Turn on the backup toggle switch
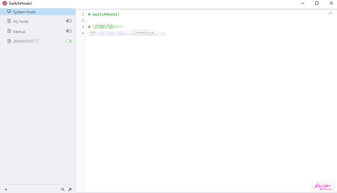This screenshot has height=193, width=337. click(x=69, y=31)
